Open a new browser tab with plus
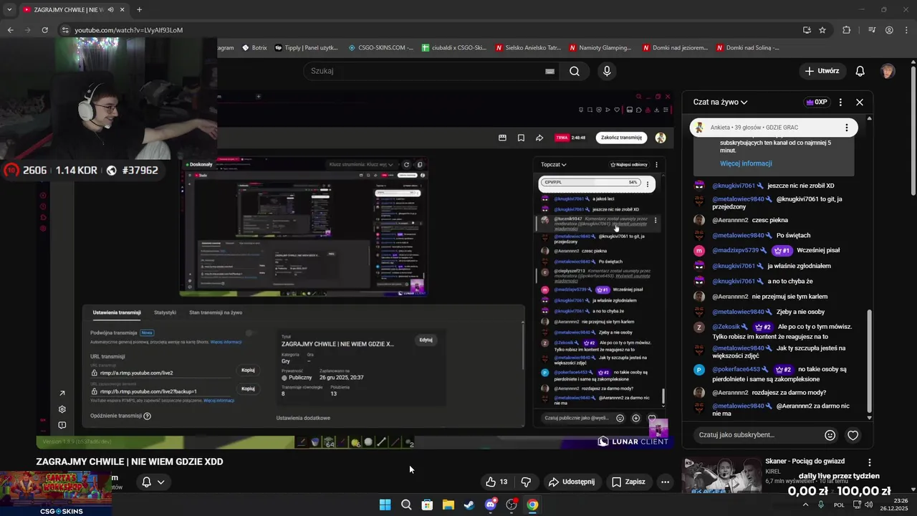The width and height of the screenshot is (917, 516). point(139,9)
